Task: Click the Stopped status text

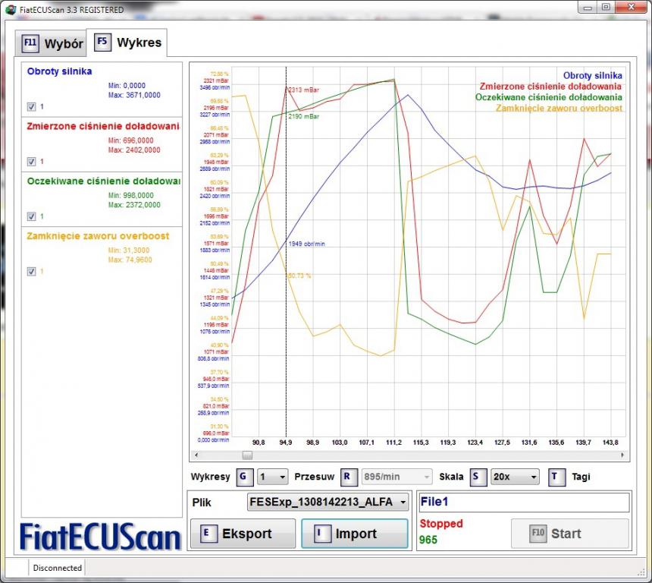Action: [x=441, y=524]
